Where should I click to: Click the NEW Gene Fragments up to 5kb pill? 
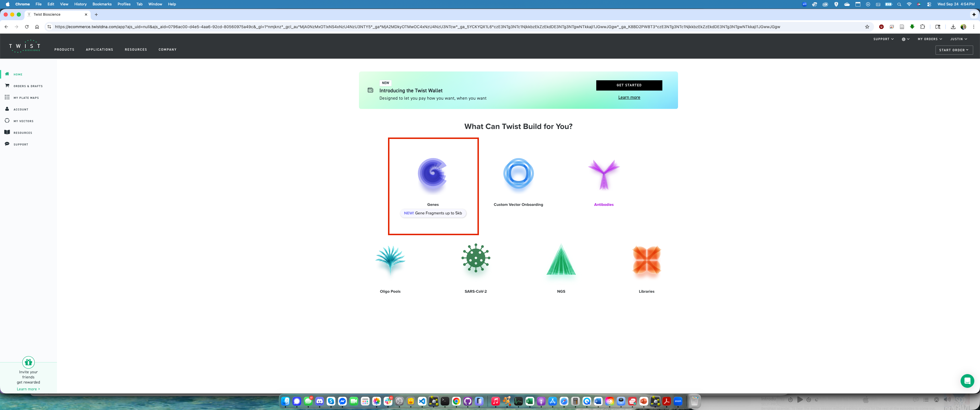click(x=433, y=213)
